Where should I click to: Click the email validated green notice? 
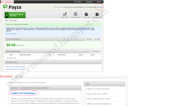coord(53,24)
